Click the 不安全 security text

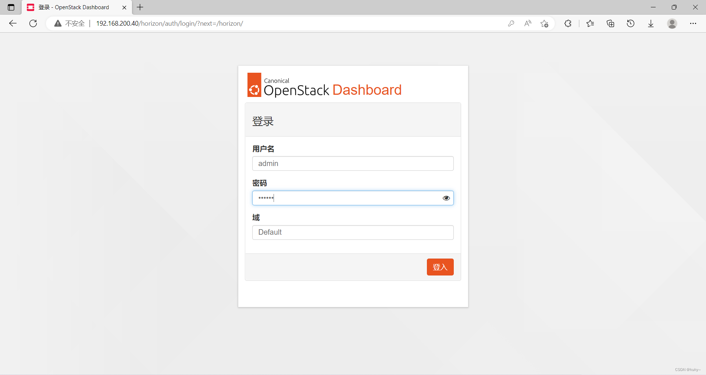pyautogui.click(x=75, y=24)
